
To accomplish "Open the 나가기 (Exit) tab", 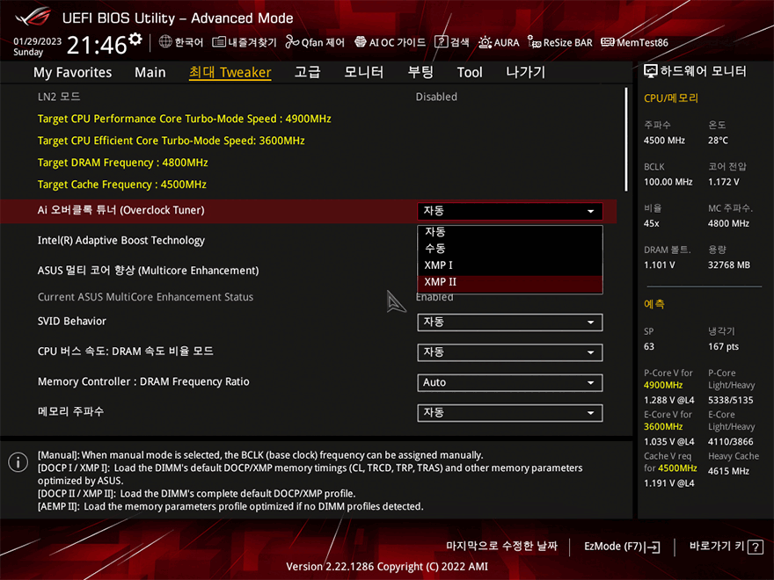I will [x=526, y=72].
